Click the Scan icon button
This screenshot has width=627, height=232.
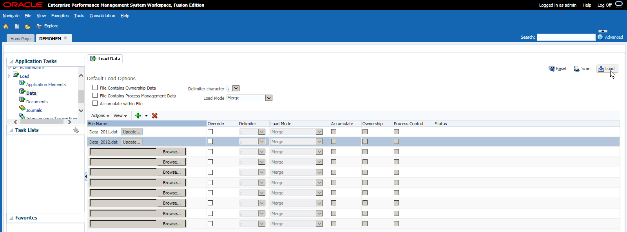tap(582, 68)
